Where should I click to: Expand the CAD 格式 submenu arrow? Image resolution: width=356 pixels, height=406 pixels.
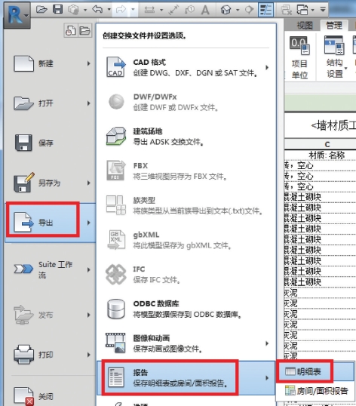tap(267, 68)
